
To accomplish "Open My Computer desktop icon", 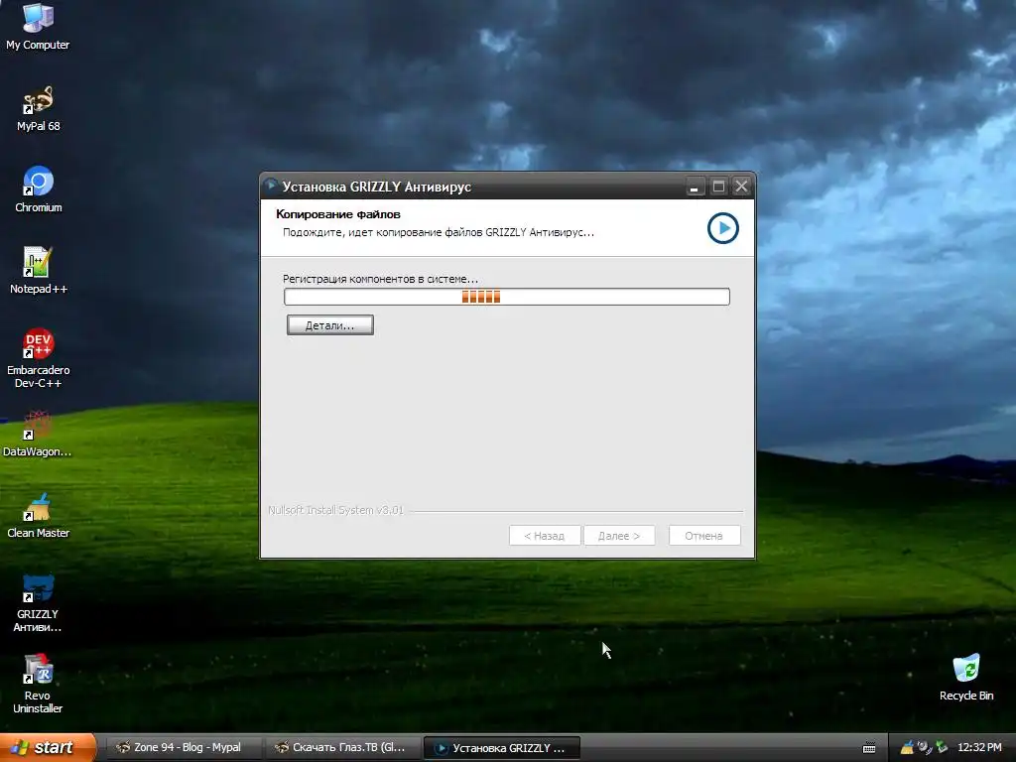I will click(38, 26).
